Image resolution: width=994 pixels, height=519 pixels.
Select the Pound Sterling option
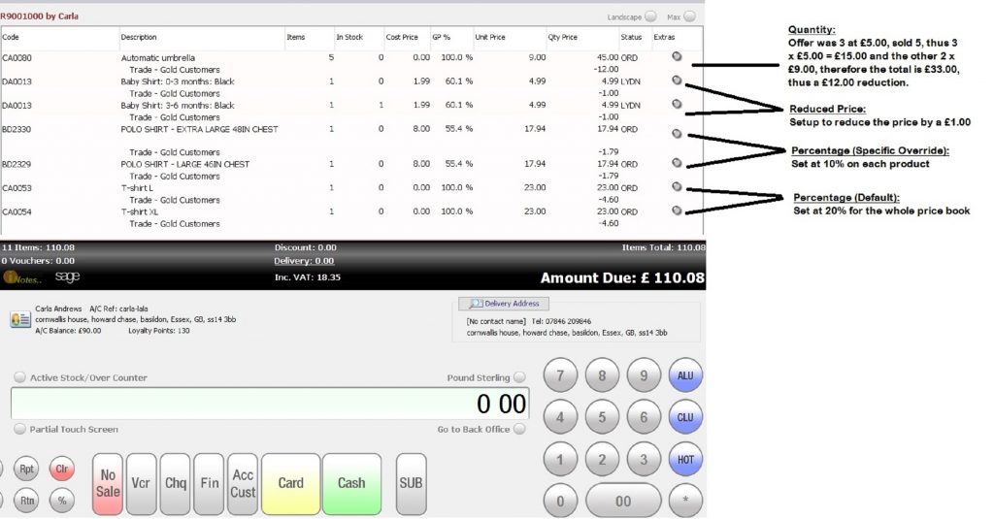pos(520,377)
